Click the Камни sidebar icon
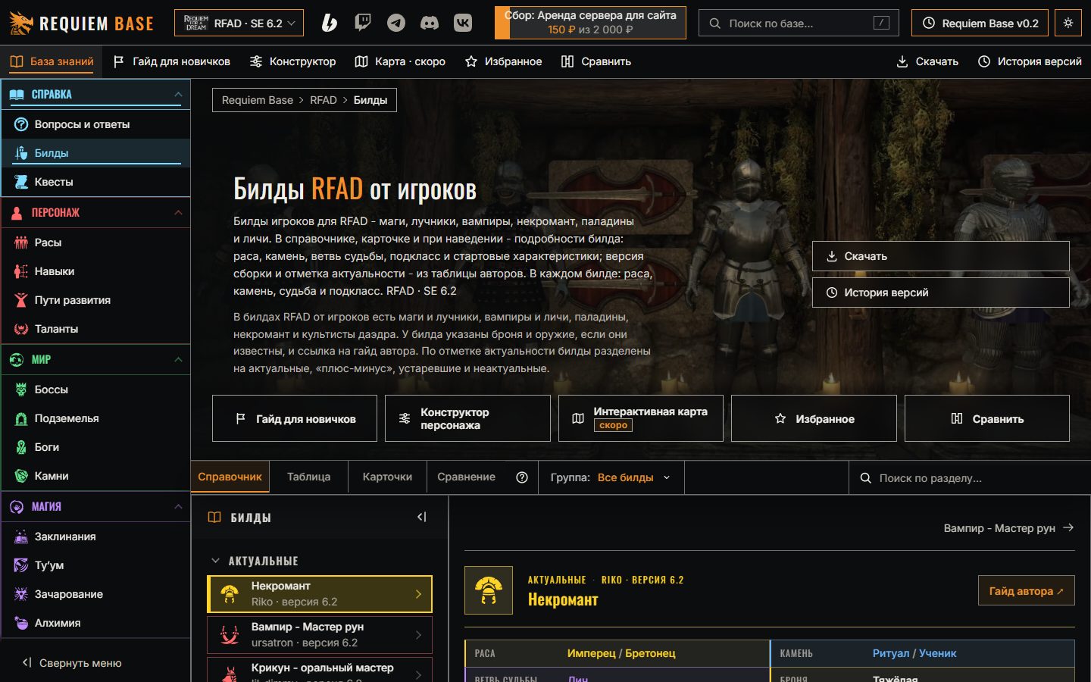Screen dimensions: 1091x682 pyautogui.click(x=21, y=476)
